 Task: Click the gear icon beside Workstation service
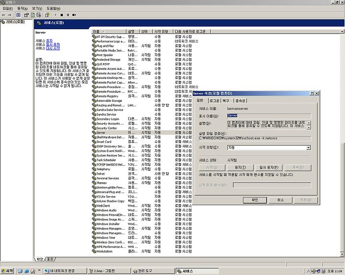click(94, 251)
